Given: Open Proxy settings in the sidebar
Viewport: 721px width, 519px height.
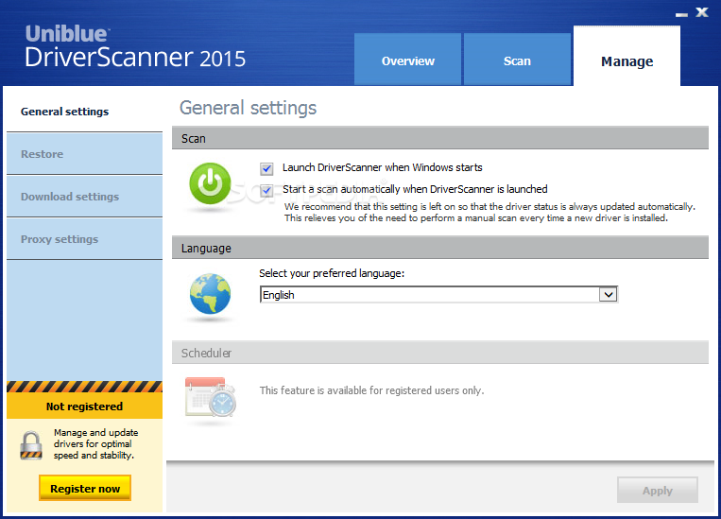Looking at the screenshot, I should 85,239.
